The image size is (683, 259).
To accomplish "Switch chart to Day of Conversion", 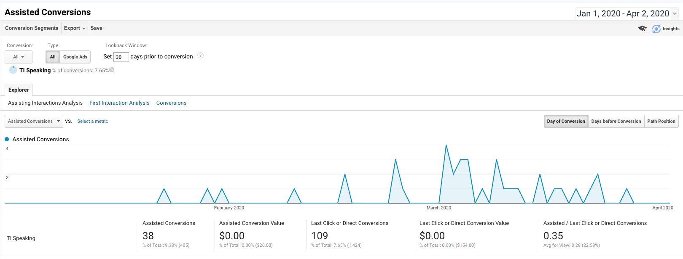I will coord(566,121).
